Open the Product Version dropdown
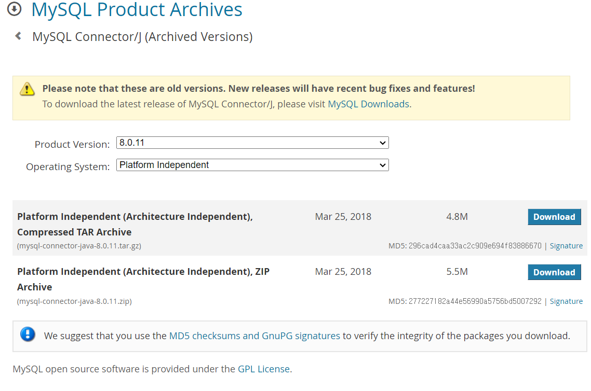This screenshot has width=591, height=391. coord(252,143)
